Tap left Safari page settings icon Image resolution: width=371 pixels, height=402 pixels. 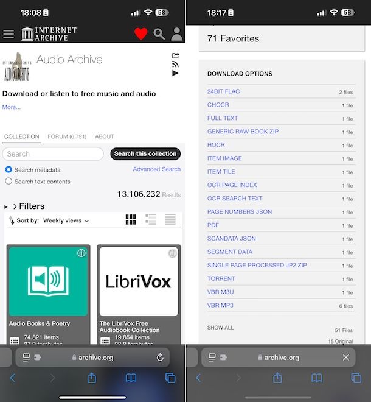coord(26,358)
